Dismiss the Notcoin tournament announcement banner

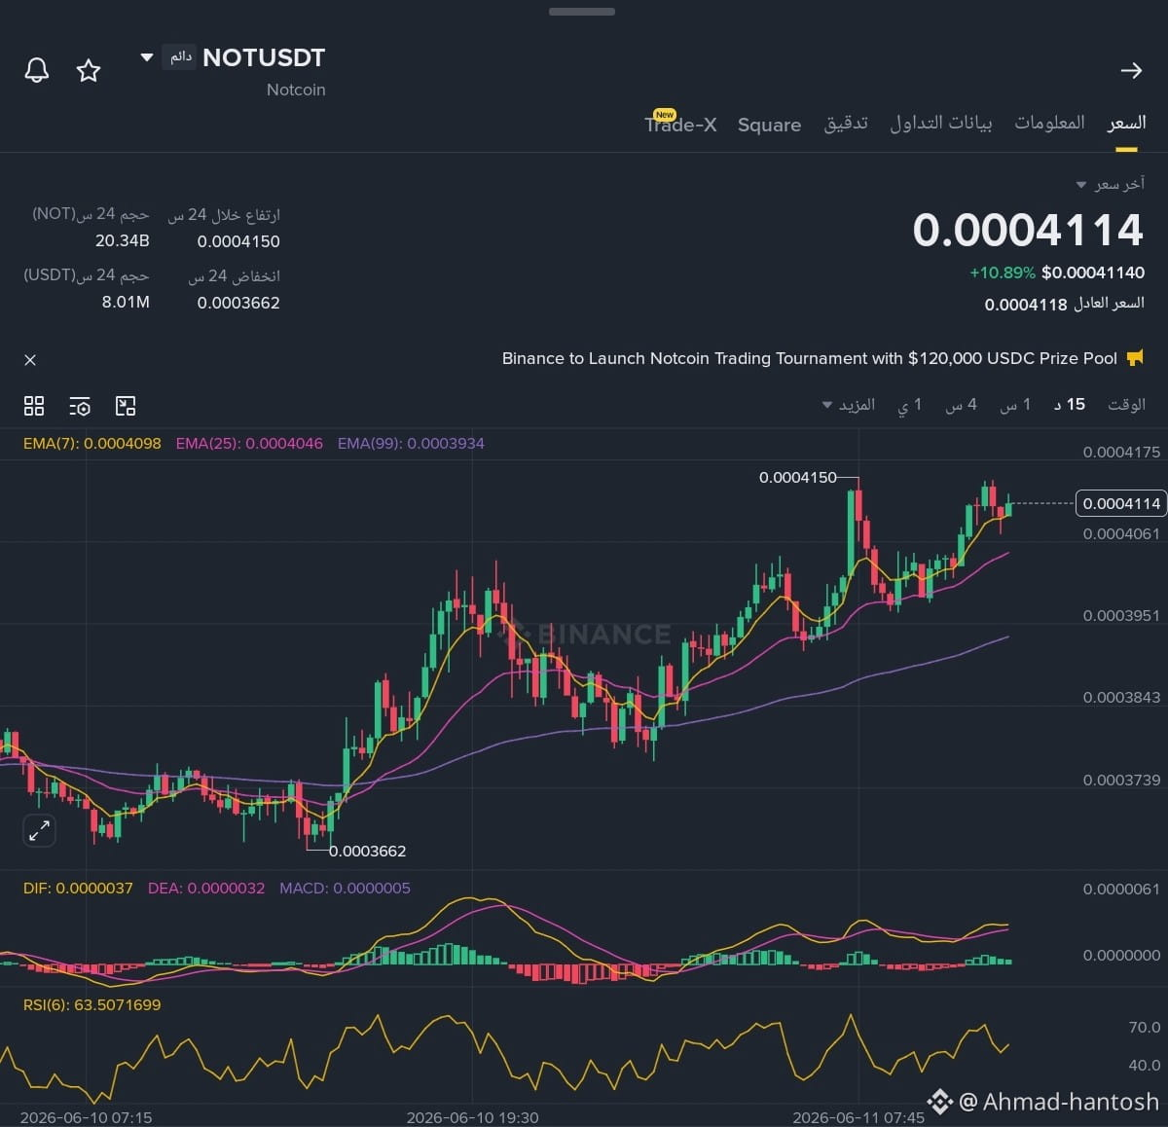pyautogui.click(x=30, y=360)
